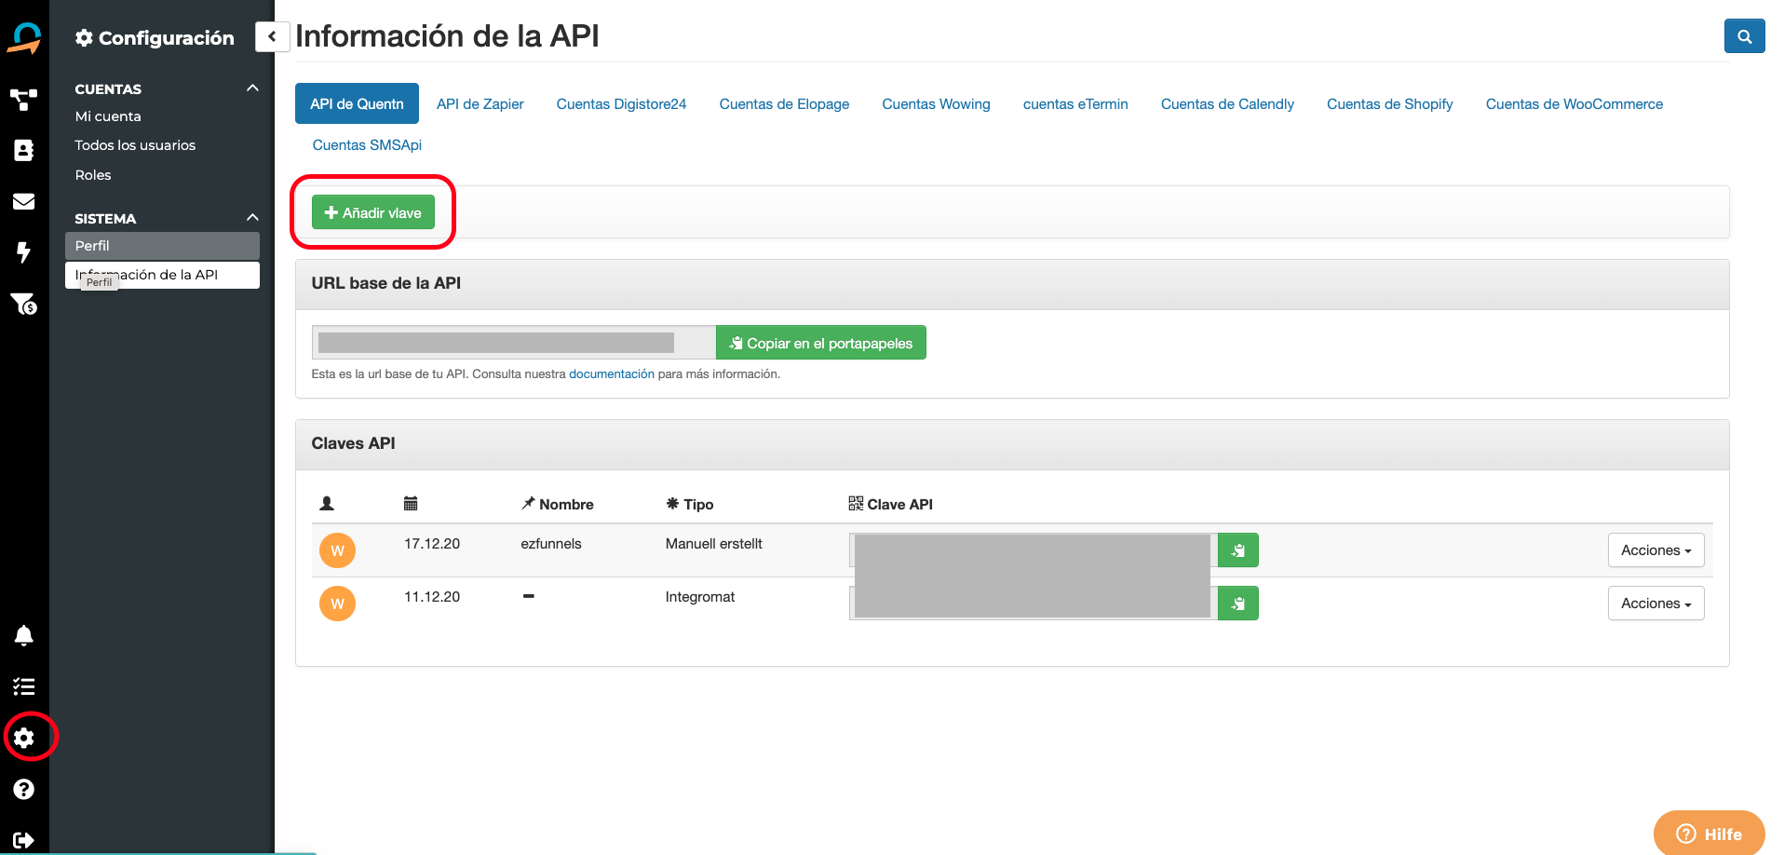Image resolution: width=1784 pixels, height=855 pixels.
Task: Switch to Cuentas de Shopify tab
Action: tap(1390, 103)
